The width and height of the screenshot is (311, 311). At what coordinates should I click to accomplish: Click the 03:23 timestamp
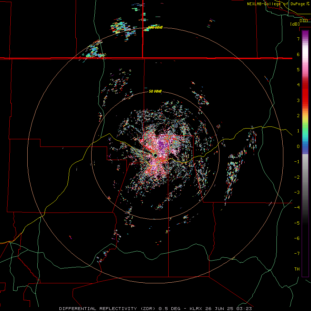click(x=245, y=309)
